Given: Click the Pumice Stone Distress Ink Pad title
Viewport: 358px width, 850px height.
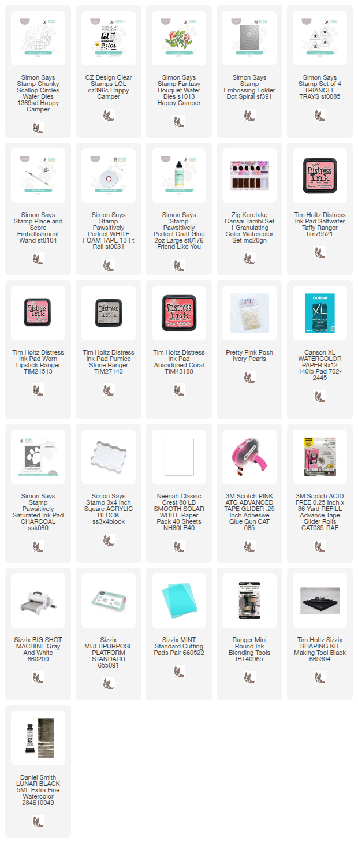Looking at the screenshot, I should (109, 362).
